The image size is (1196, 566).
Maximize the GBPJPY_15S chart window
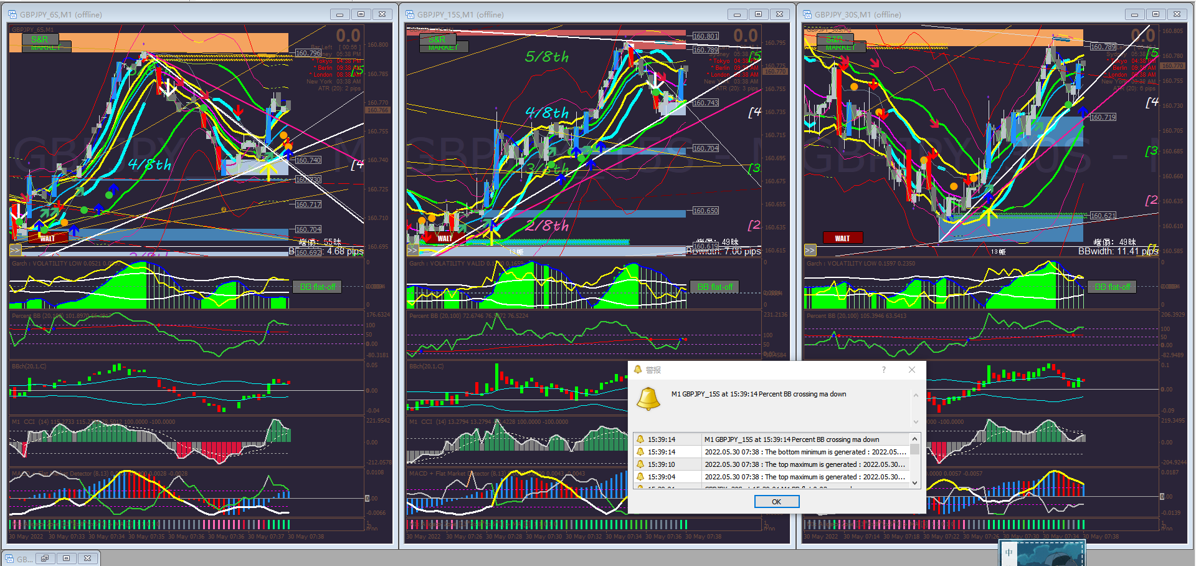[x=758, y=14]
